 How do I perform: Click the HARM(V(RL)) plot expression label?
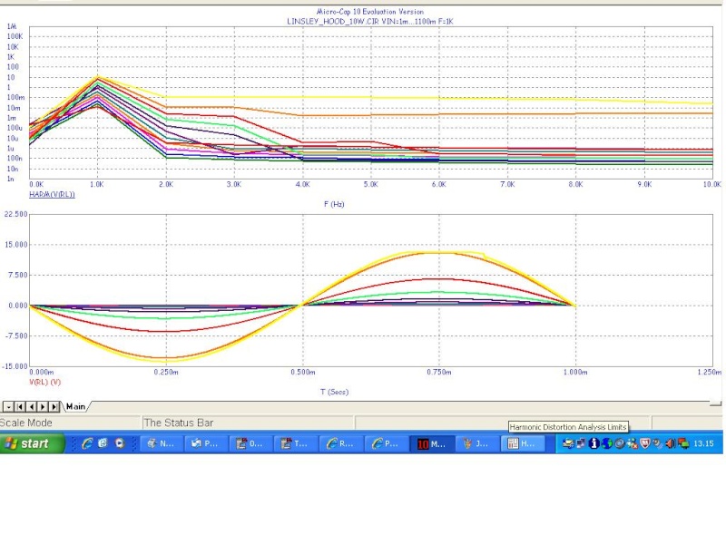click(x=52, y=194)
